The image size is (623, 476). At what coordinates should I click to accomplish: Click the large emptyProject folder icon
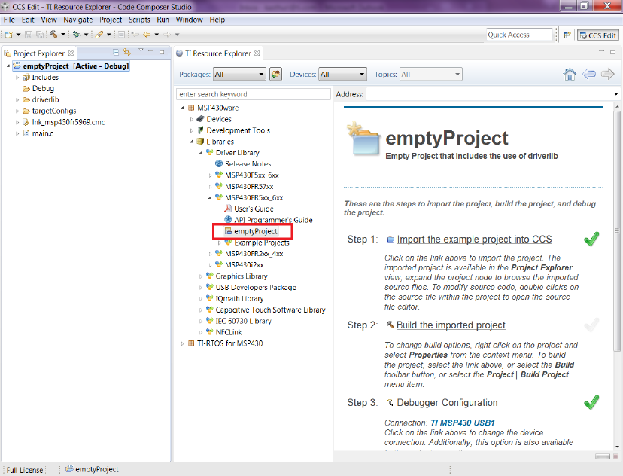363,139
